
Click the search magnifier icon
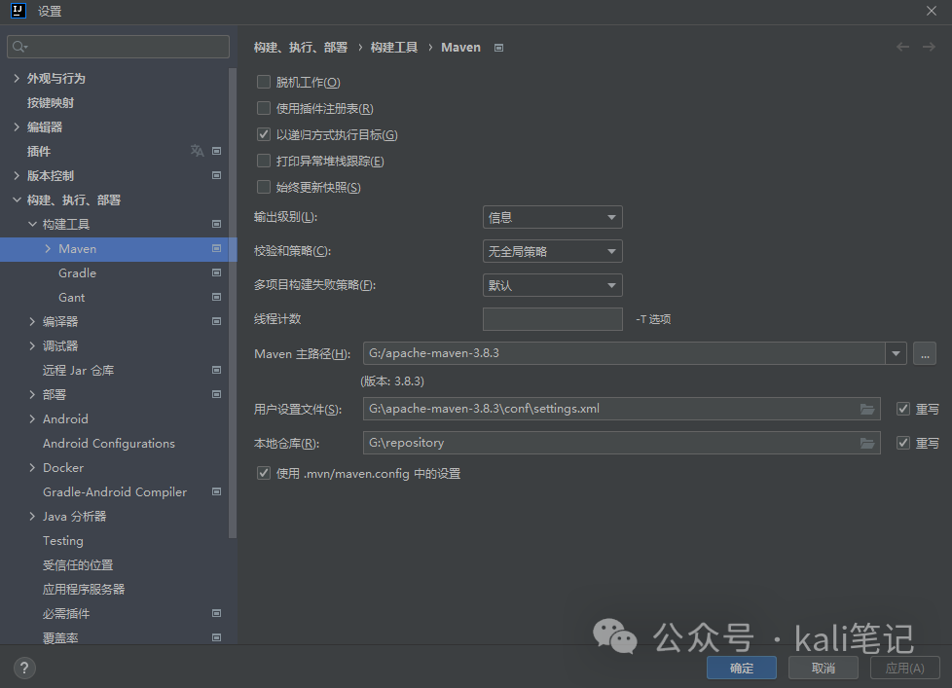(x=19, y=47)
